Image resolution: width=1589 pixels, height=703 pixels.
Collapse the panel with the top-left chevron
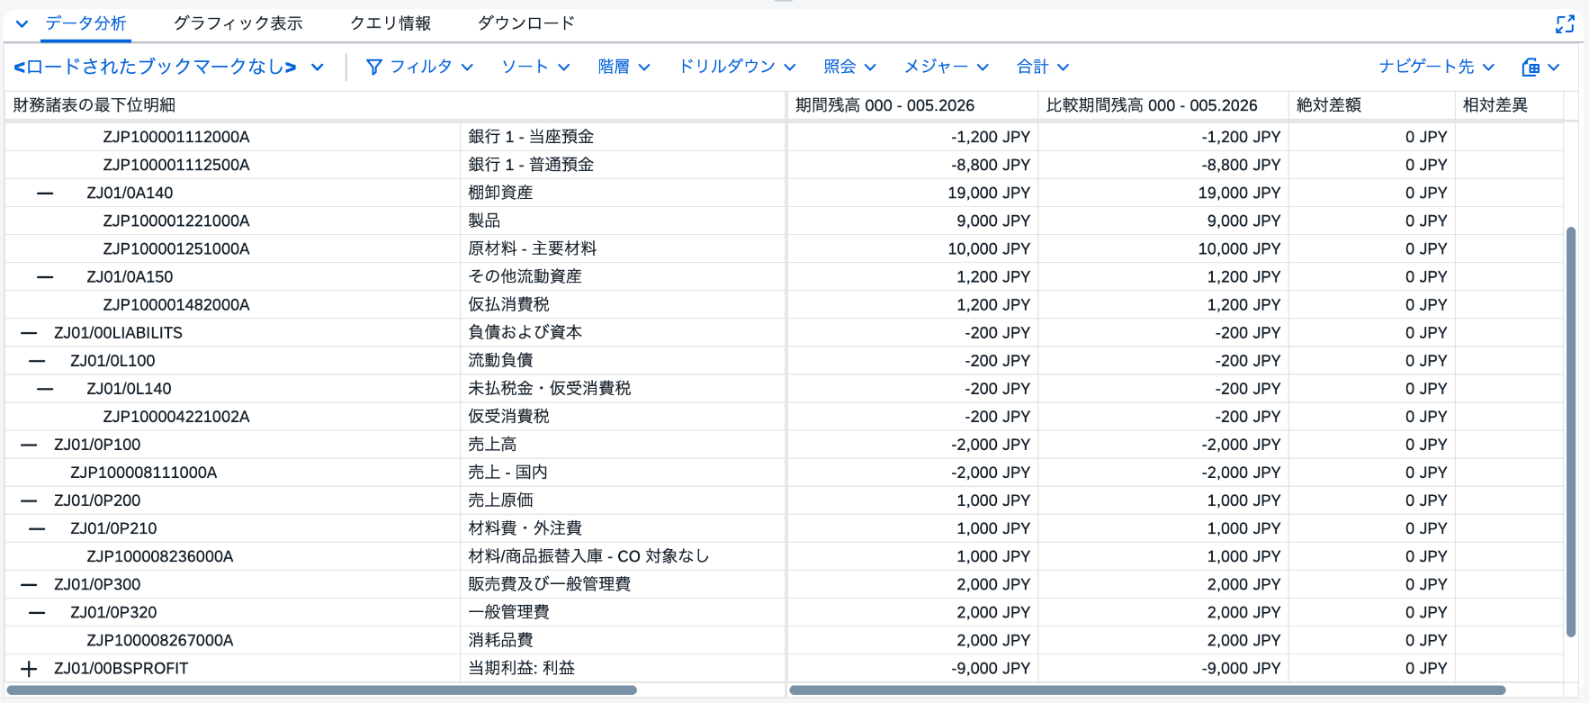coord(22,23)
